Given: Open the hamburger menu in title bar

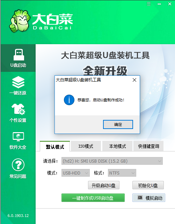Looking at the screenshot, I should (149, 4).
